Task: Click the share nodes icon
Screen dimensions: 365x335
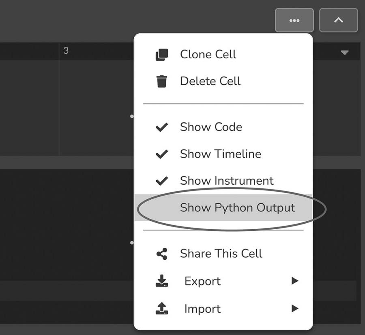Action: click(161, 254)
